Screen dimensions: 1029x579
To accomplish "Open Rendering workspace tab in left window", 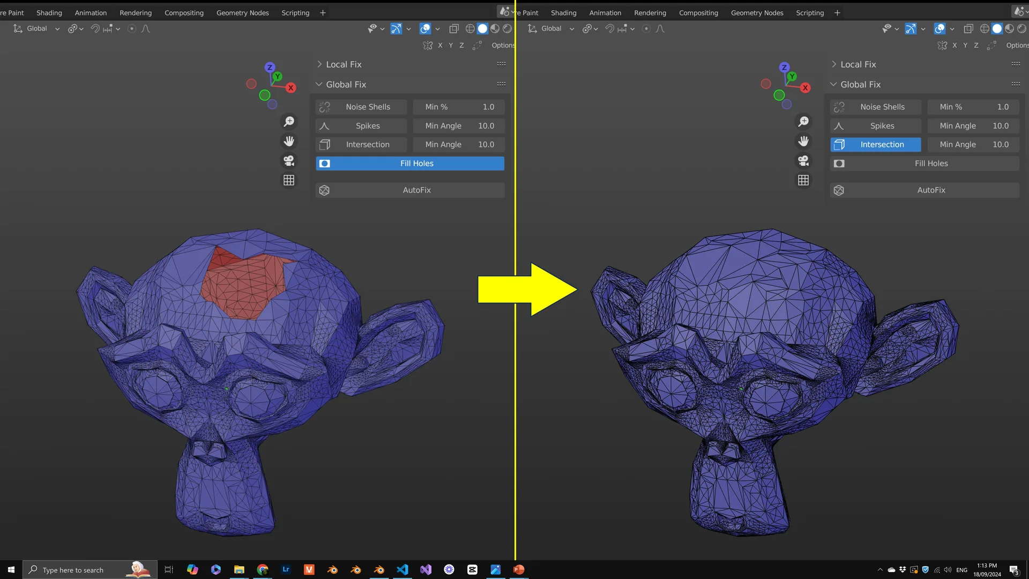I will (x=136, y=13).
